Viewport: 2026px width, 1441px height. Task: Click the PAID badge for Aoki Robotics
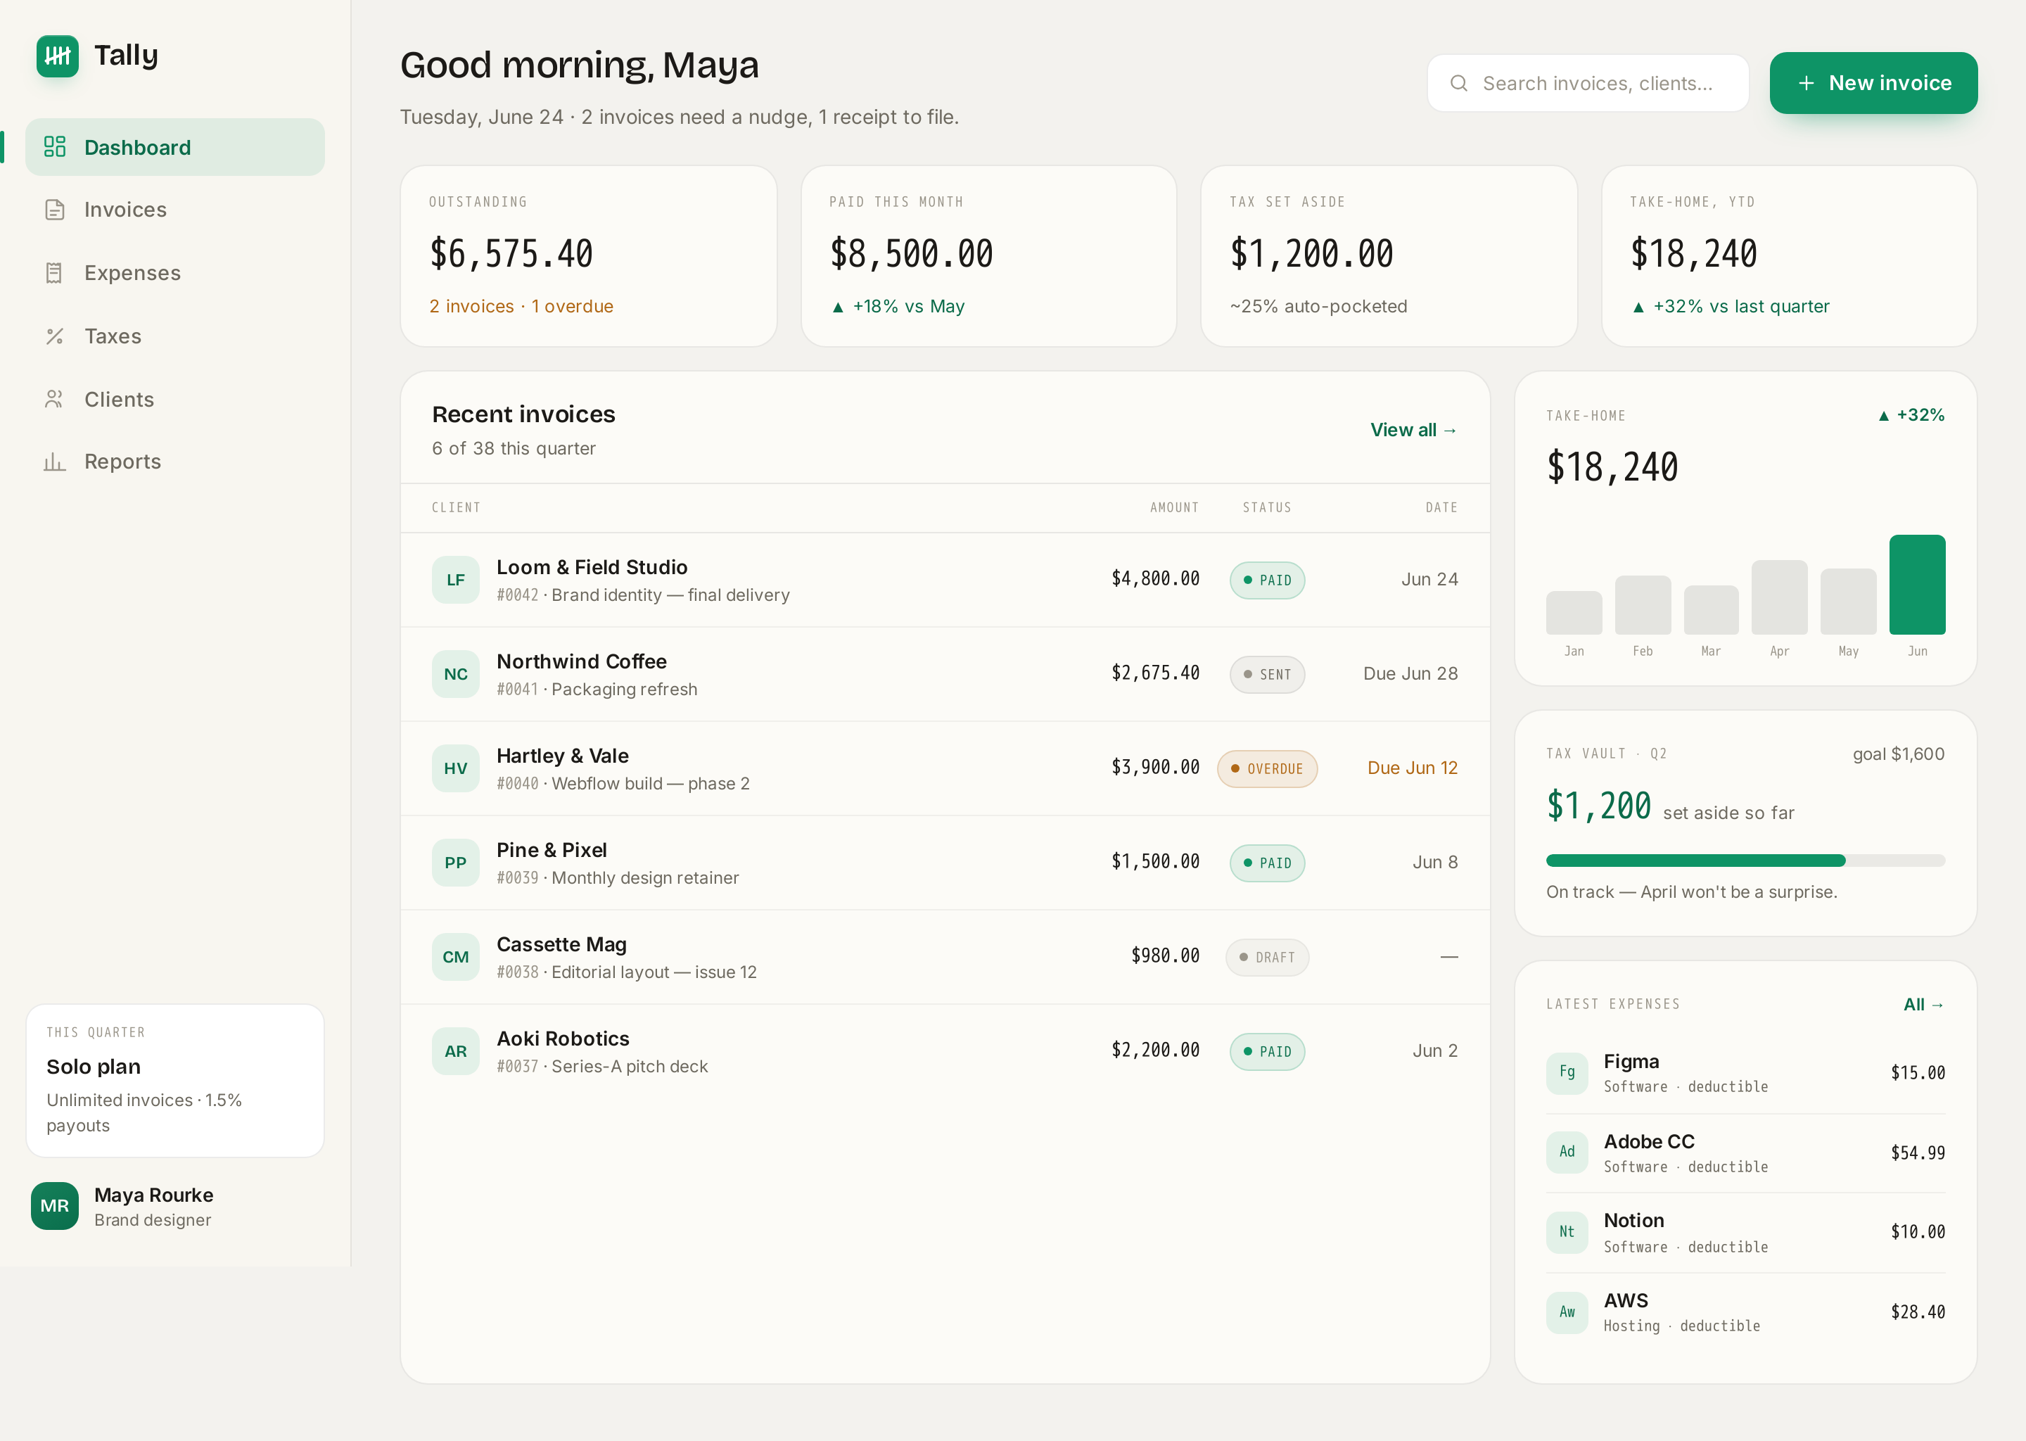pyautogui.click(x=1267, y=1051)
